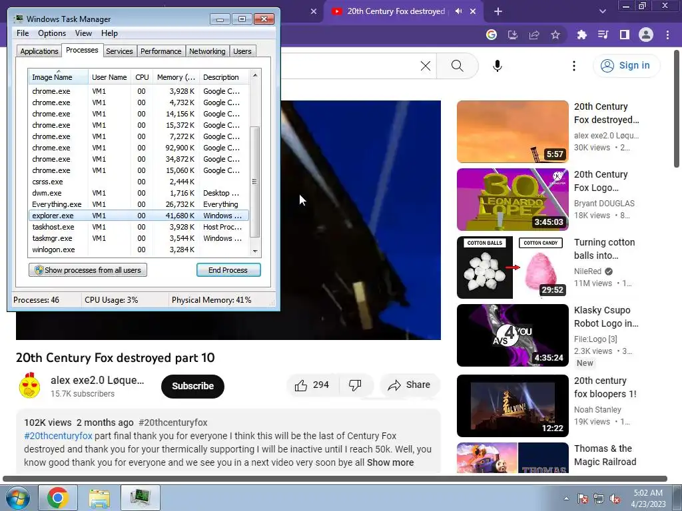Click Chrome icon on the taskbar
682x511 pixels.
(58, 498)
